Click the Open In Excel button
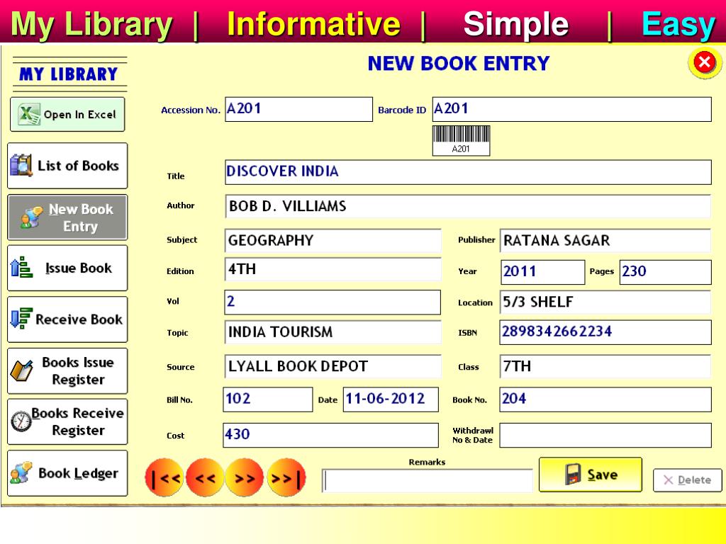 pos(67,114)
